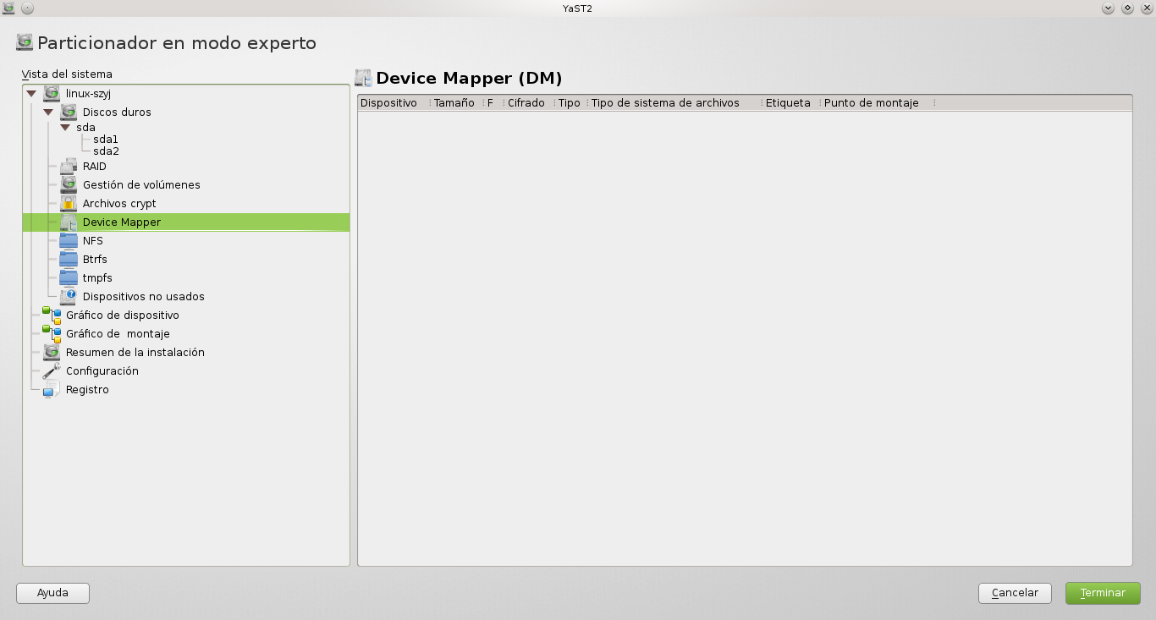Open the Btrfs section icon
The width and height of the screenshot is (1156, 620).
(x=68, y=259)
